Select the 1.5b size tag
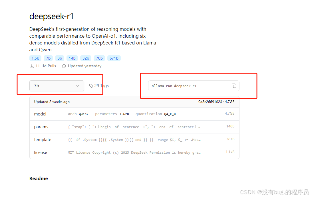 click(x=35, y=58)
